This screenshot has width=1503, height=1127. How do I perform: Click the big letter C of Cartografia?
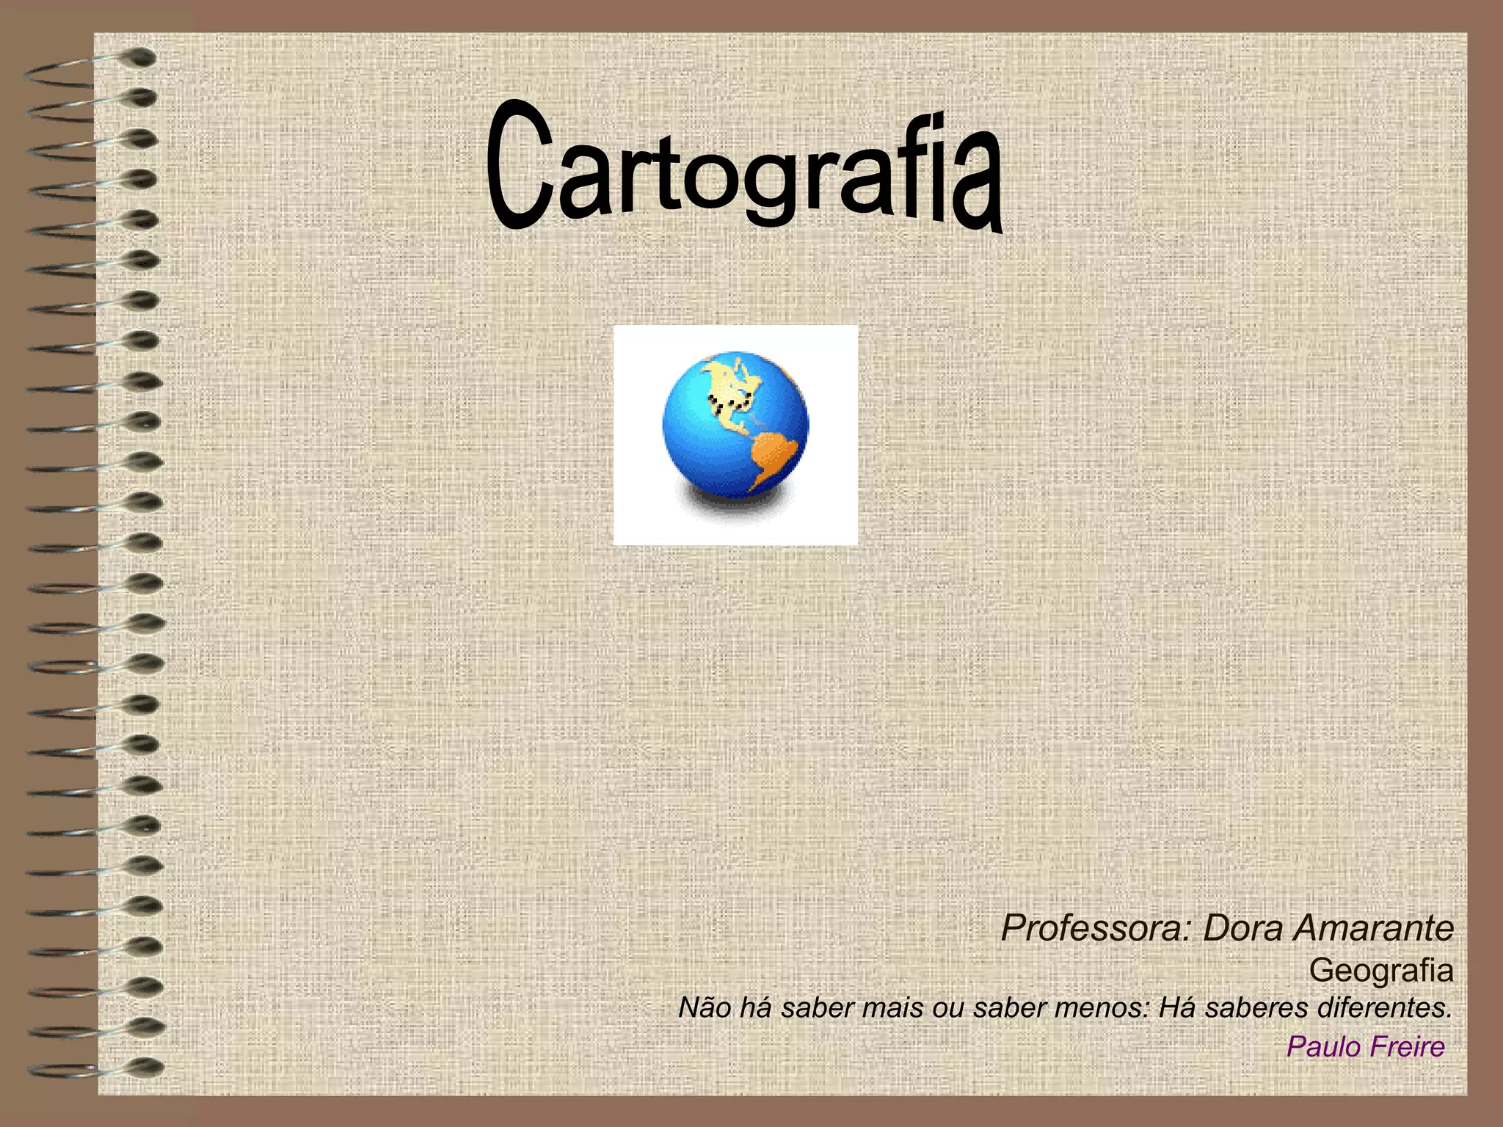520,166
